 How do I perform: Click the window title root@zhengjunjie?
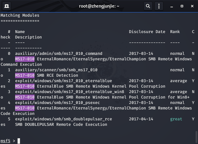point(99,6)
